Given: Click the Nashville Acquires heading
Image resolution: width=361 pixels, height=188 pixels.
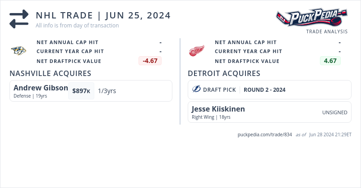Looking at the screenshot, I should [x=51, y=73].
